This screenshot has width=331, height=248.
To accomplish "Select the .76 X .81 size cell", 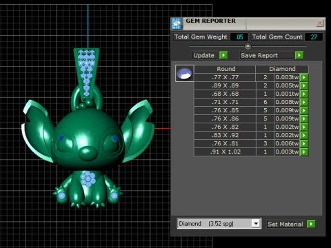I will pyautogui.click(x=225, y=143).
